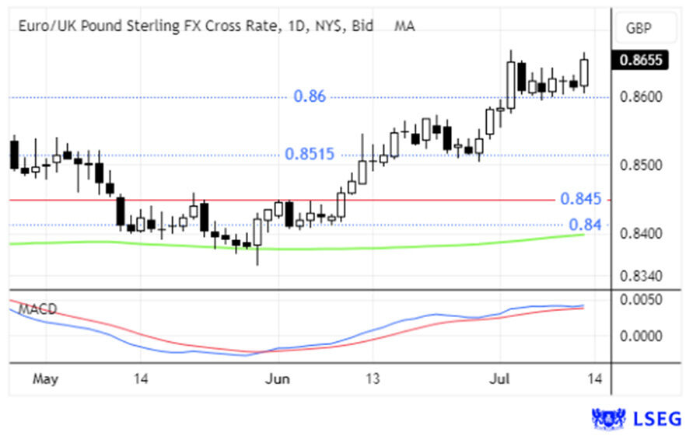Click the 0.0000 MACD axis value
Viewport: 700px width, 436px height.
point(641,336)
